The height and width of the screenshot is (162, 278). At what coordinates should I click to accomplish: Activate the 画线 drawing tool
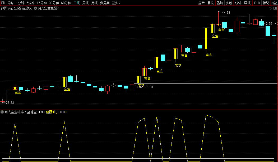tap(247, 3)
